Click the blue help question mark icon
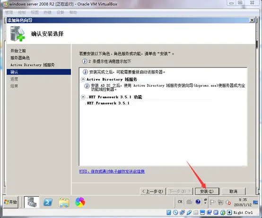This screenshot has width=262, height=218. click(x=198, y=202)
